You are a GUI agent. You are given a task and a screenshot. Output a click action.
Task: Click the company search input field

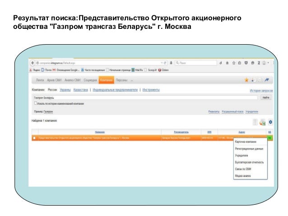145,98
